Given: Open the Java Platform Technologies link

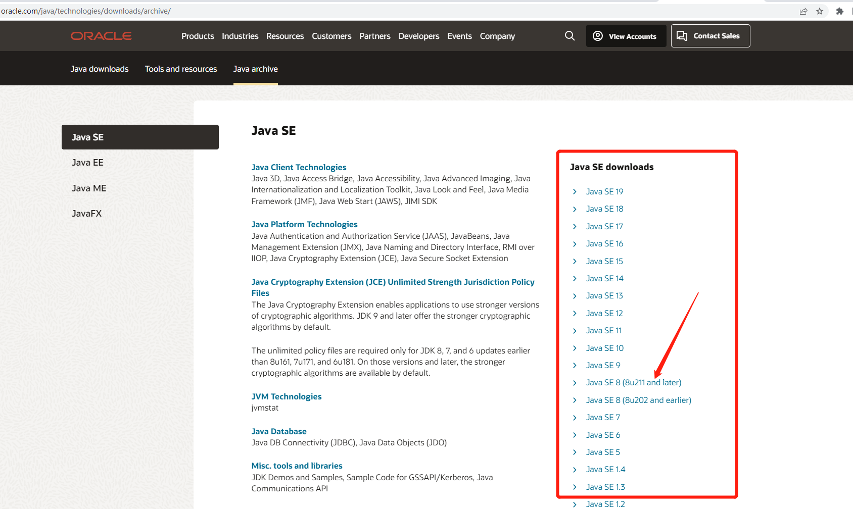Looking at the screenshot, I should pyautogui.click(x=304, y=224).
